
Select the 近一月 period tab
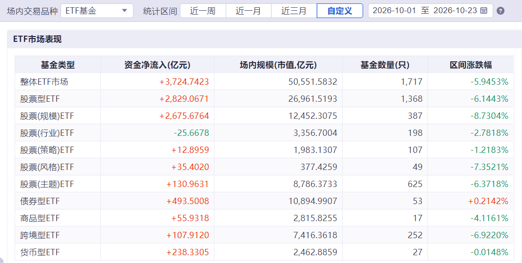point(249,11)
